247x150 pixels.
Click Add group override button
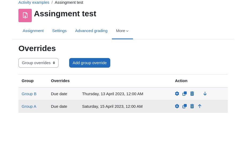point(90,63)
